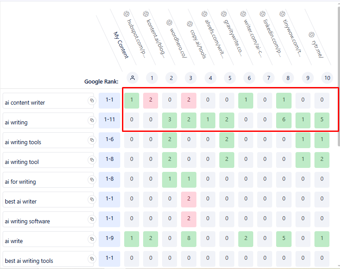Click the globe icon for copy.ai/tools
This screenshot has width=340, height=269.
click(x=189, y=24)
